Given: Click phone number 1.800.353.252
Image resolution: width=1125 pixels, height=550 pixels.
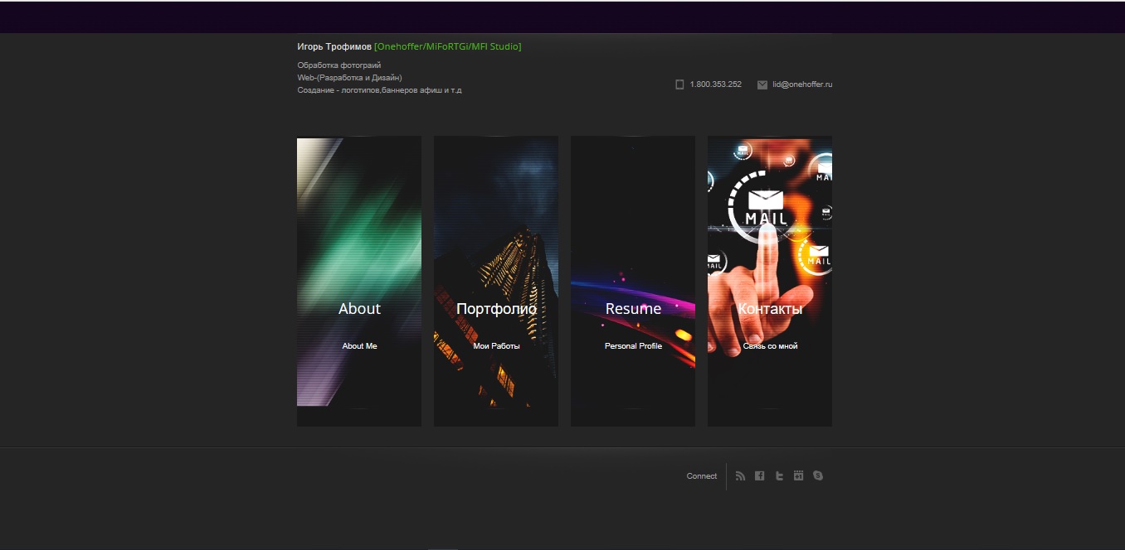Looking at the screenshot, I should click(715, 84).
